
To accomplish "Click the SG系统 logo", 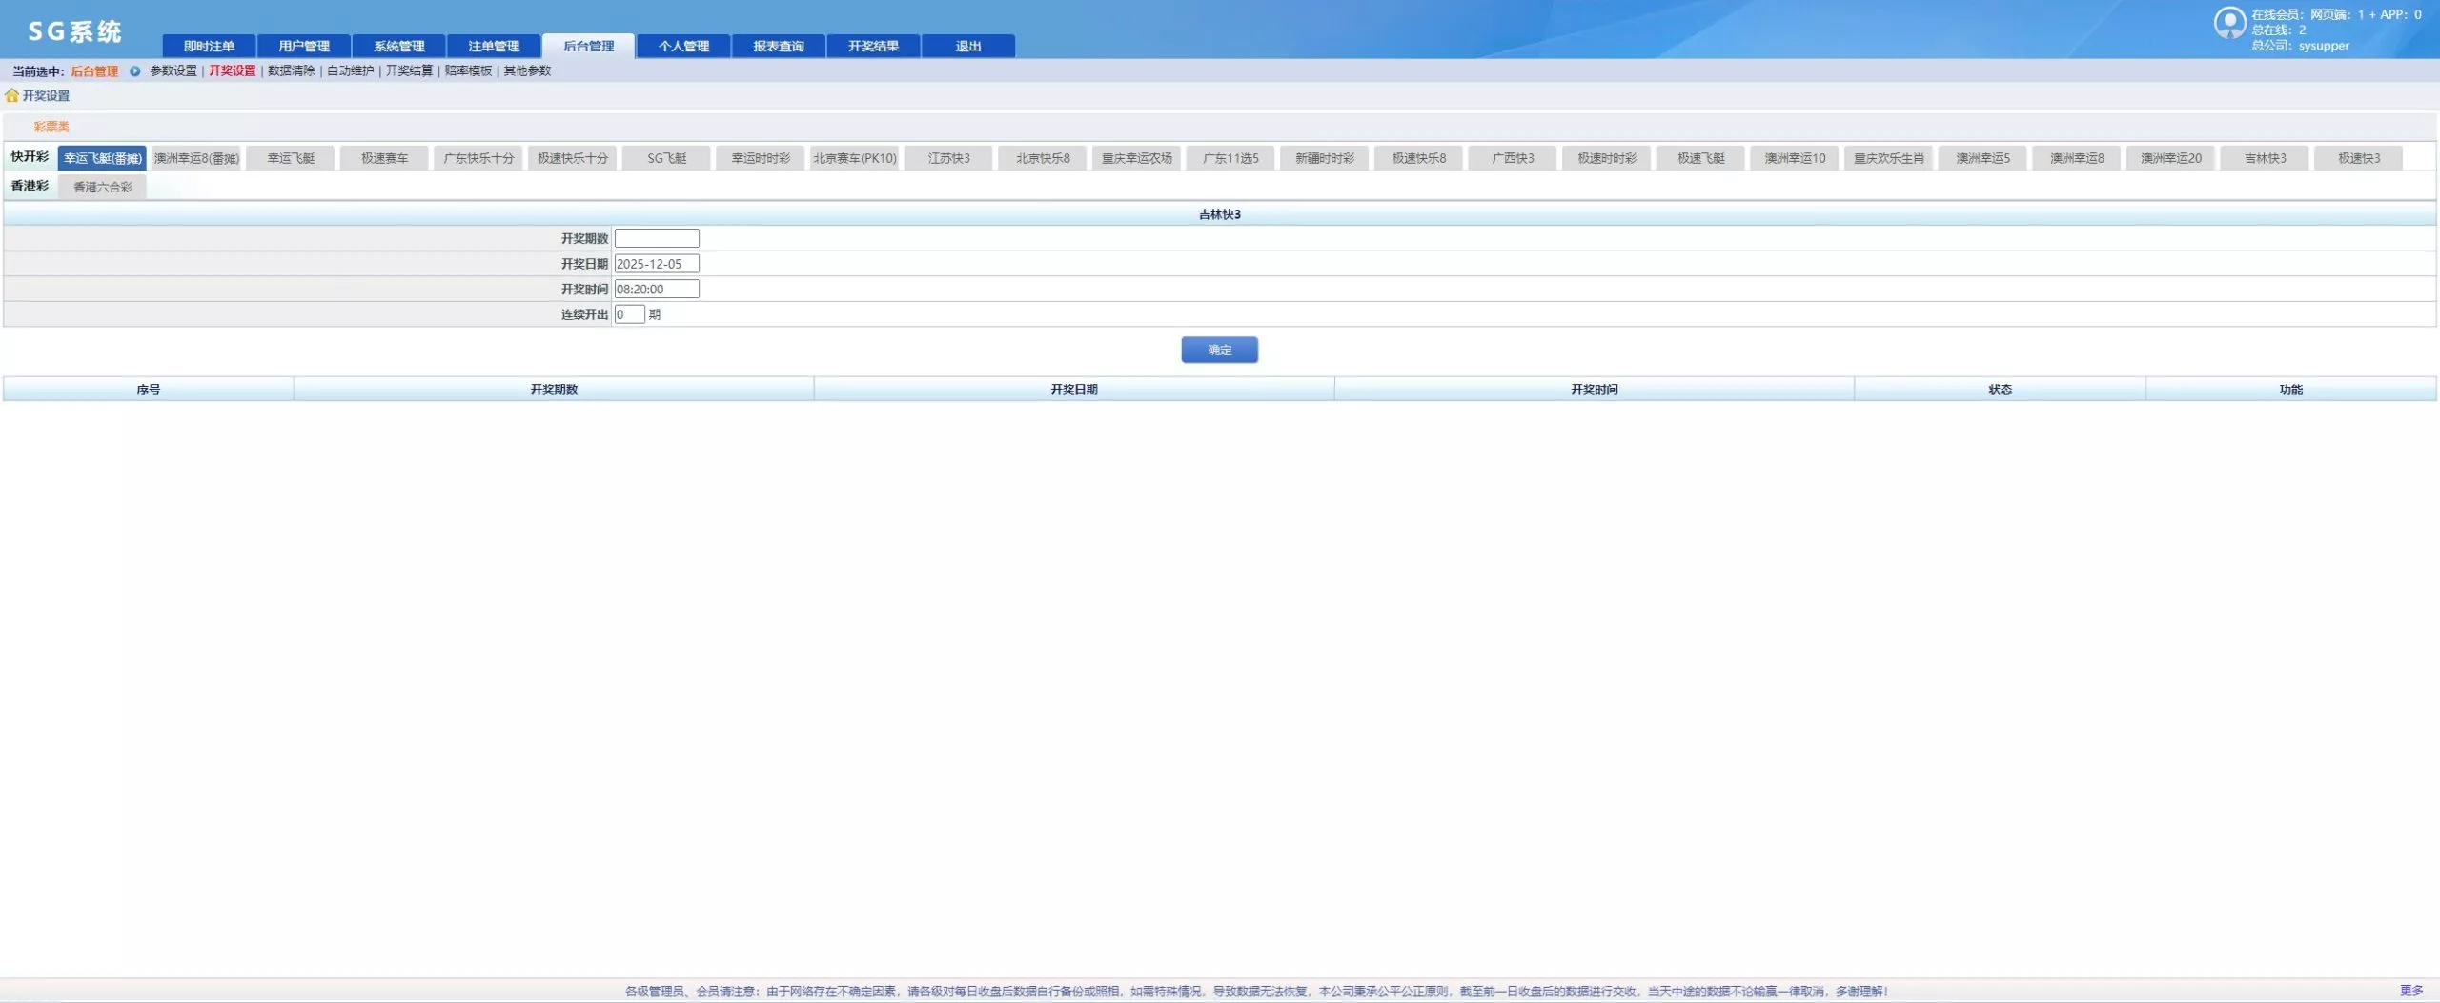I will tap(74, 31).
